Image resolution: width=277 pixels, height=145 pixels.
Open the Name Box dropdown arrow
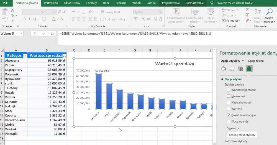point(21,33)
